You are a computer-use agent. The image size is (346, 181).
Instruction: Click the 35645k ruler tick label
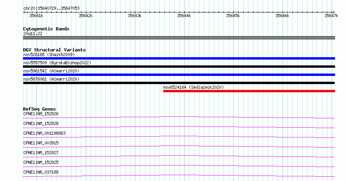[233, 16]
